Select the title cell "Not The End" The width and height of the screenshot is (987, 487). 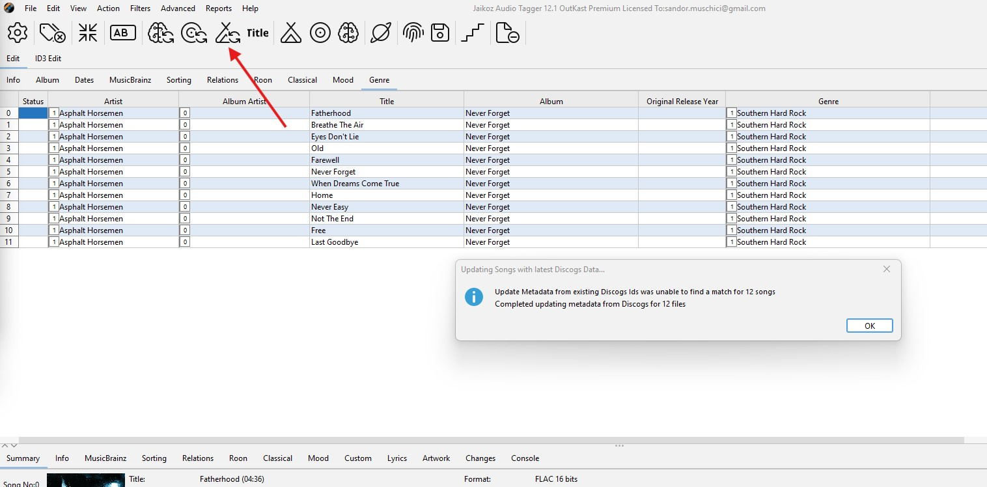[387, 219]
